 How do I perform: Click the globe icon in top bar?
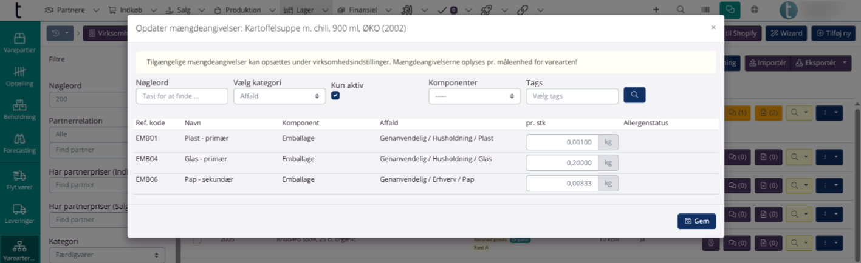point(755,10)
